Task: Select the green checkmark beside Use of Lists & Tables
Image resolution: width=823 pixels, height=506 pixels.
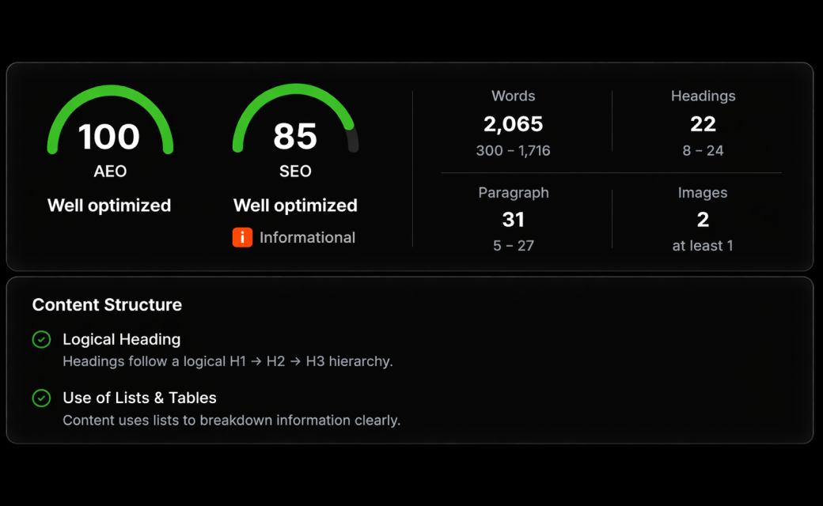Action: click(x=41, y=398)
